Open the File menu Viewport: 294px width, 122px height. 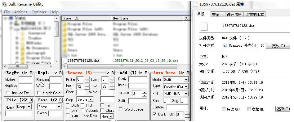click(x=7, y=12)
